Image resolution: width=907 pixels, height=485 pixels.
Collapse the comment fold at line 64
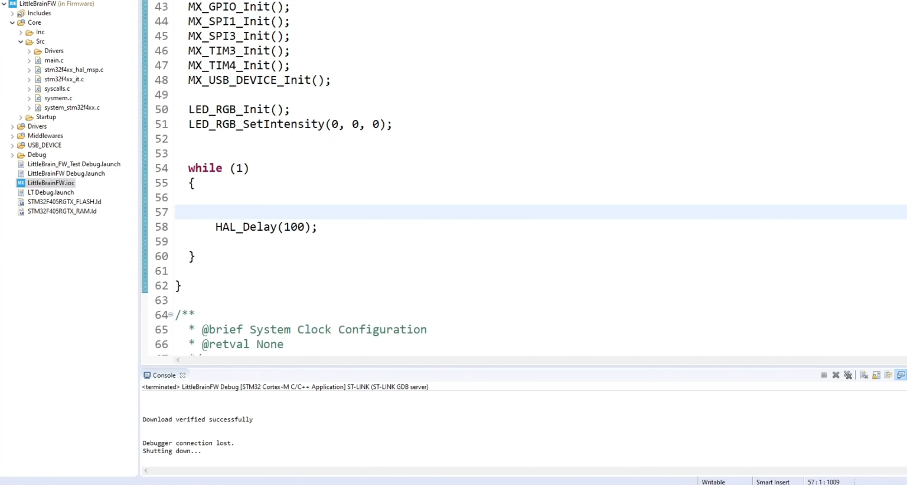coord(171,315)
